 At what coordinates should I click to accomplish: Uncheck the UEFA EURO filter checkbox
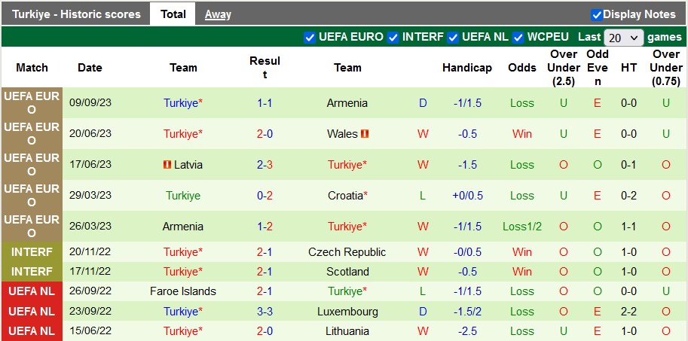tap(310, 37)
